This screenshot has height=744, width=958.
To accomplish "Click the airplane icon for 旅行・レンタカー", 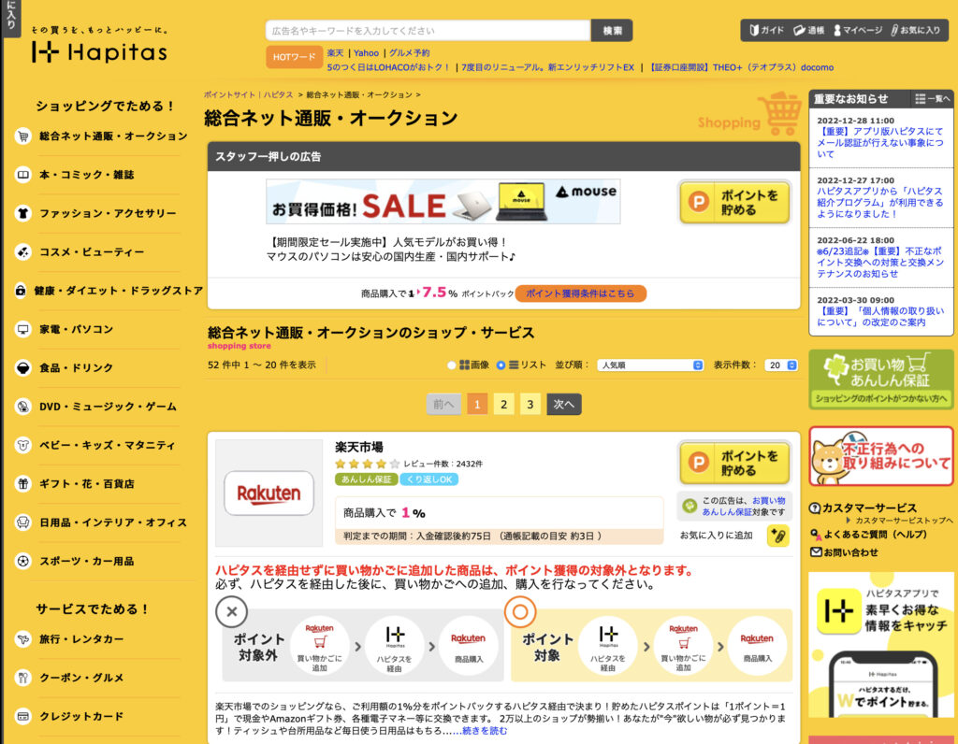I will (x=22, y=638).
